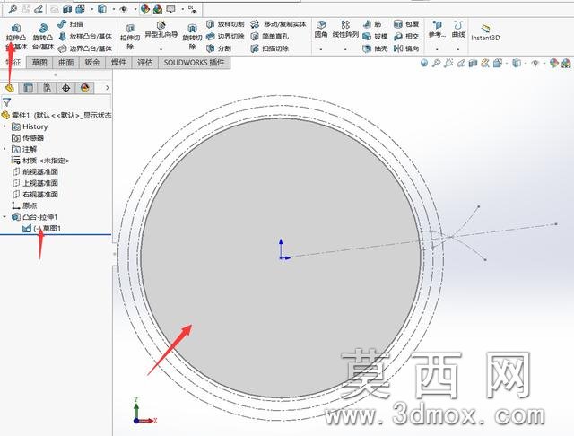Open the Curves (曲线) tool
The height and width of the screenshot is (436, 574).
tap(458, 30)
